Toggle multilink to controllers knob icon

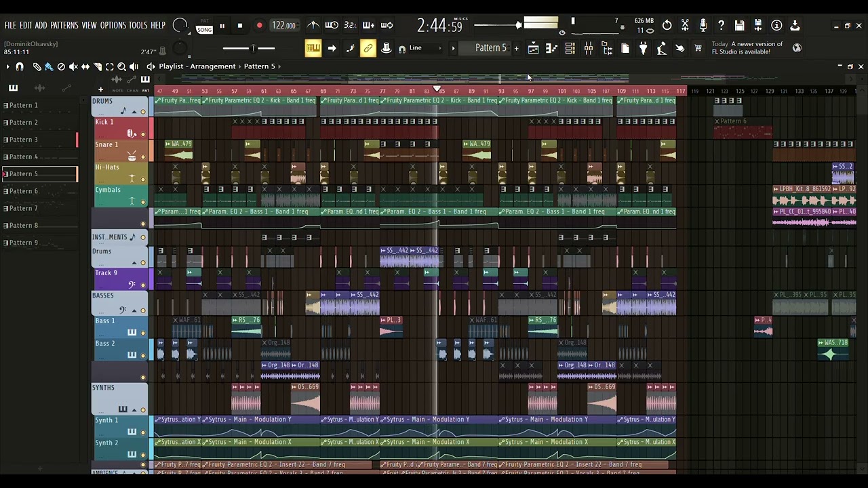[387, 48]
